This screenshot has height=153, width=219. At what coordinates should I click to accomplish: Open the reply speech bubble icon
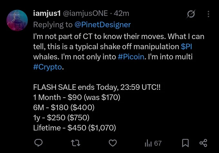38,143
